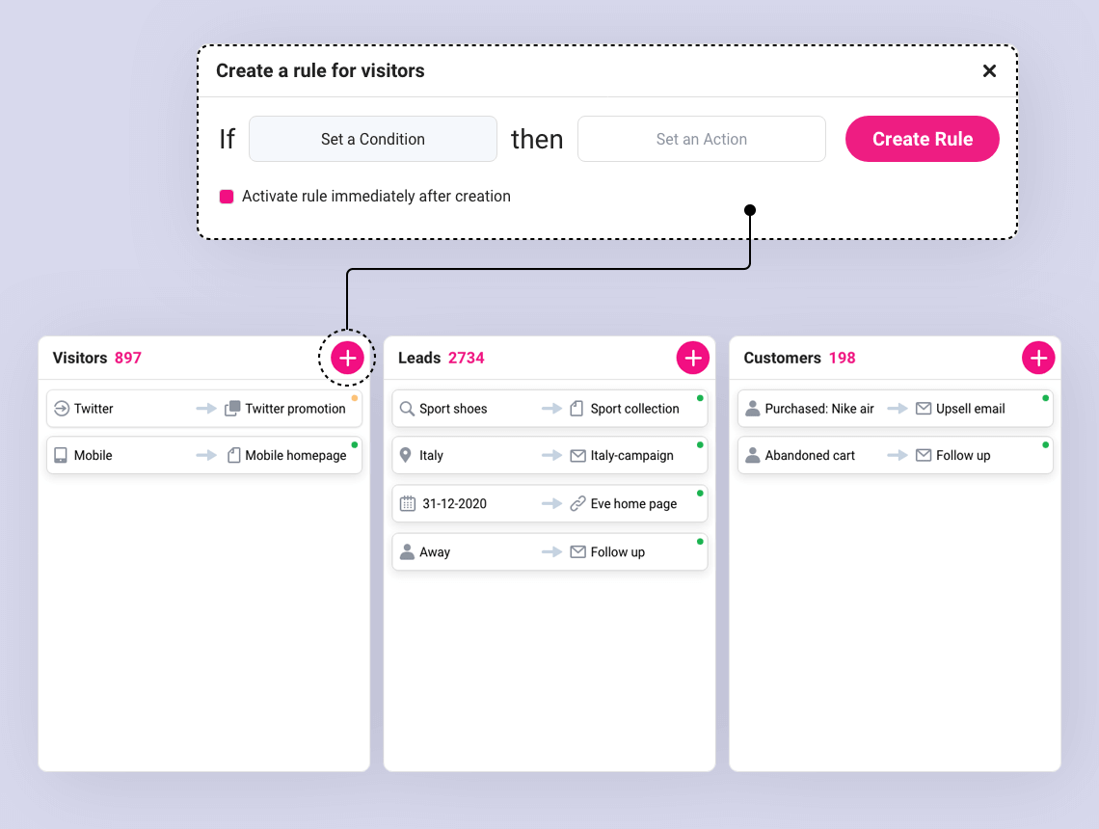This screenshot has width=1099, height=829.
Task: Click the Twitter source arrow icon
Action: click(62, 409)
